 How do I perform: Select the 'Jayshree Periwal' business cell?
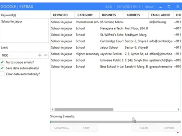pos(112,54)
